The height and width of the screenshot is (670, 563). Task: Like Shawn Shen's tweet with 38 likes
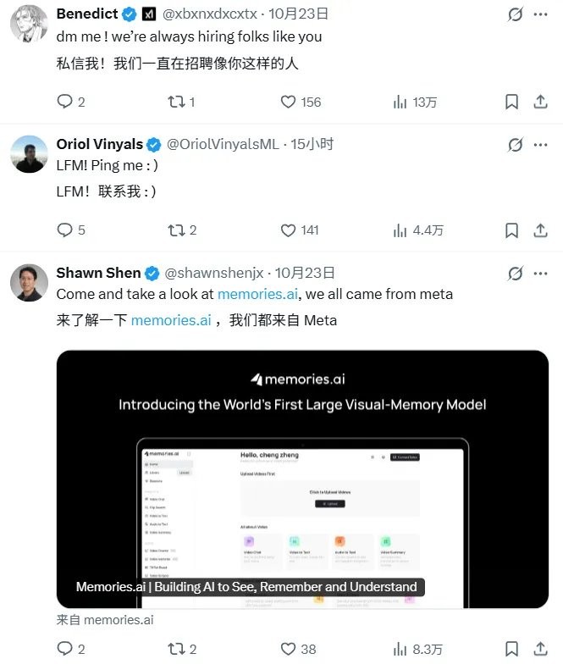coord(288,649)
